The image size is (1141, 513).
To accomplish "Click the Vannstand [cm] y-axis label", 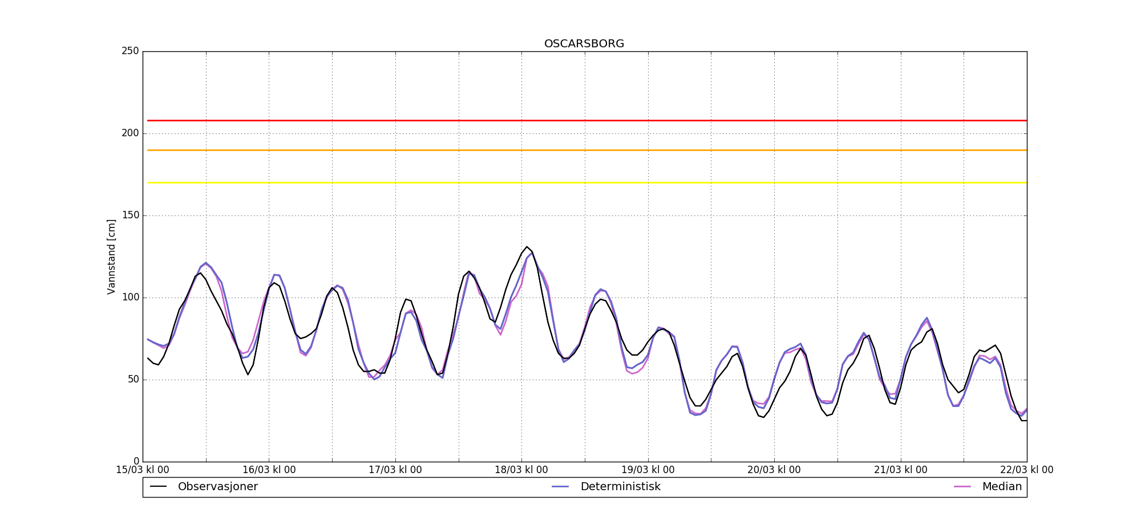I will click(111, 256).
